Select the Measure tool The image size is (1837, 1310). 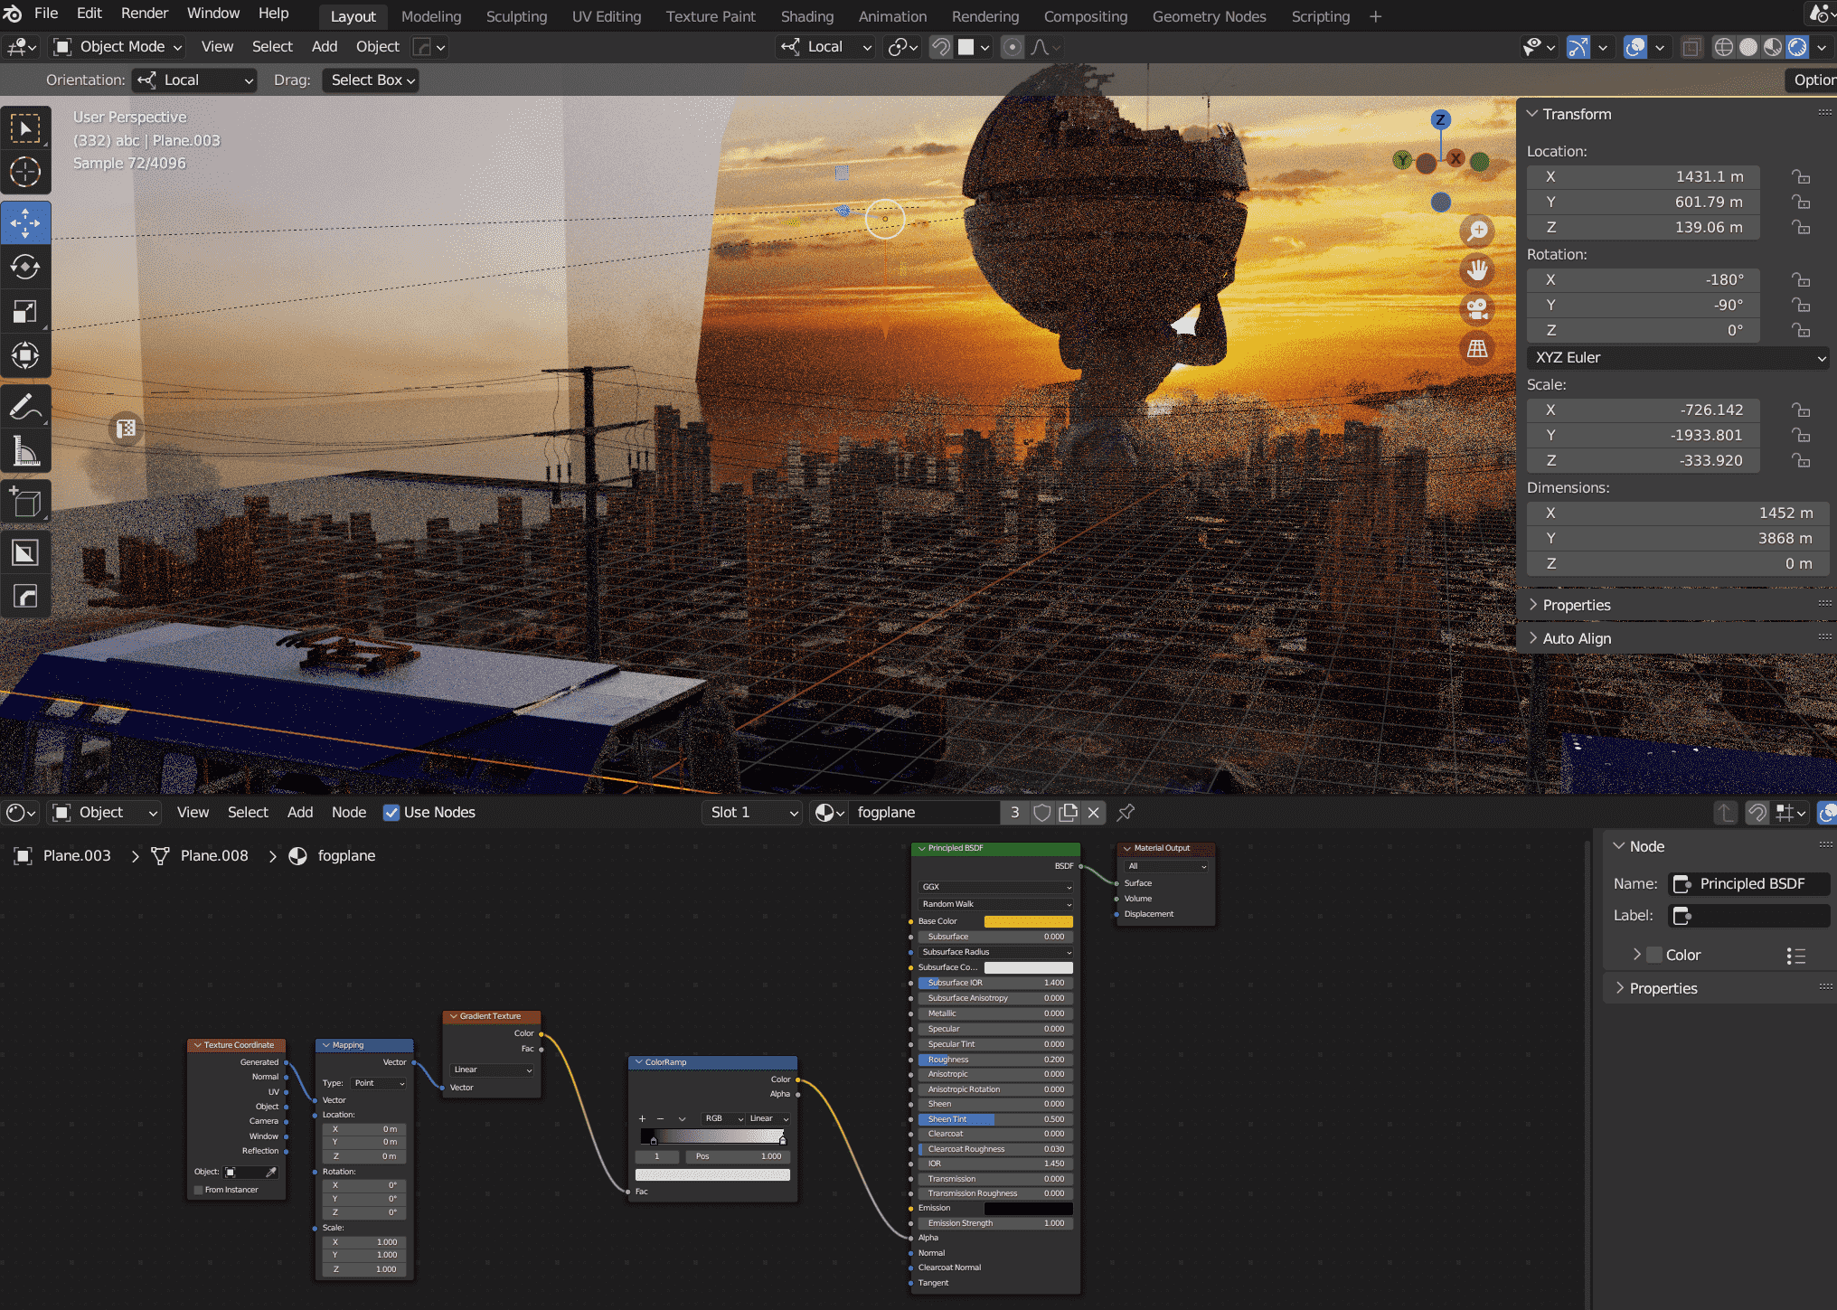click(x=25, y=451)
